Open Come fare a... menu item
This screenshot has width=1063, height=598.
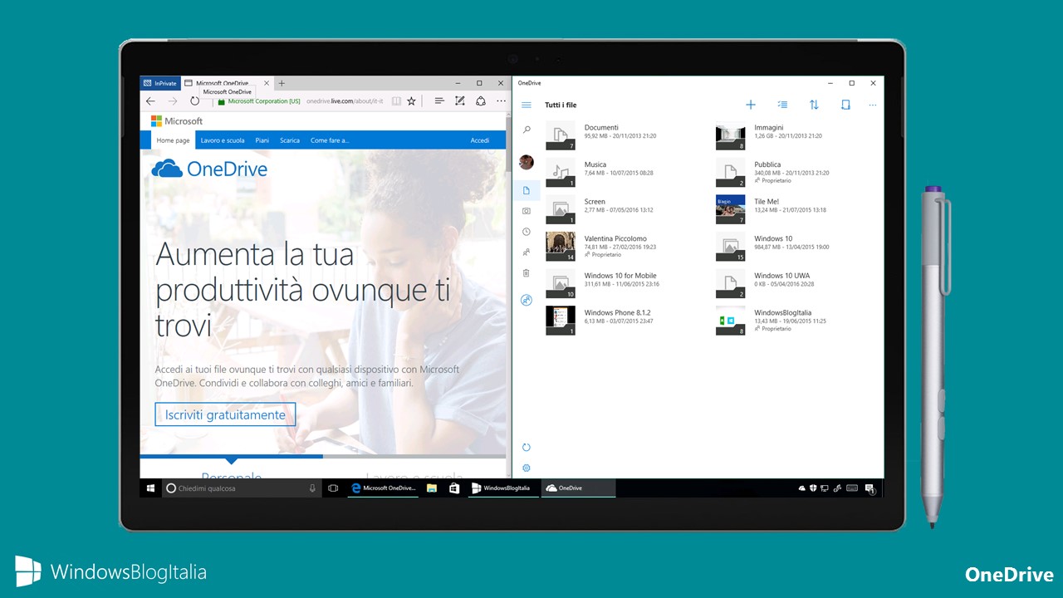coord(330,140)
